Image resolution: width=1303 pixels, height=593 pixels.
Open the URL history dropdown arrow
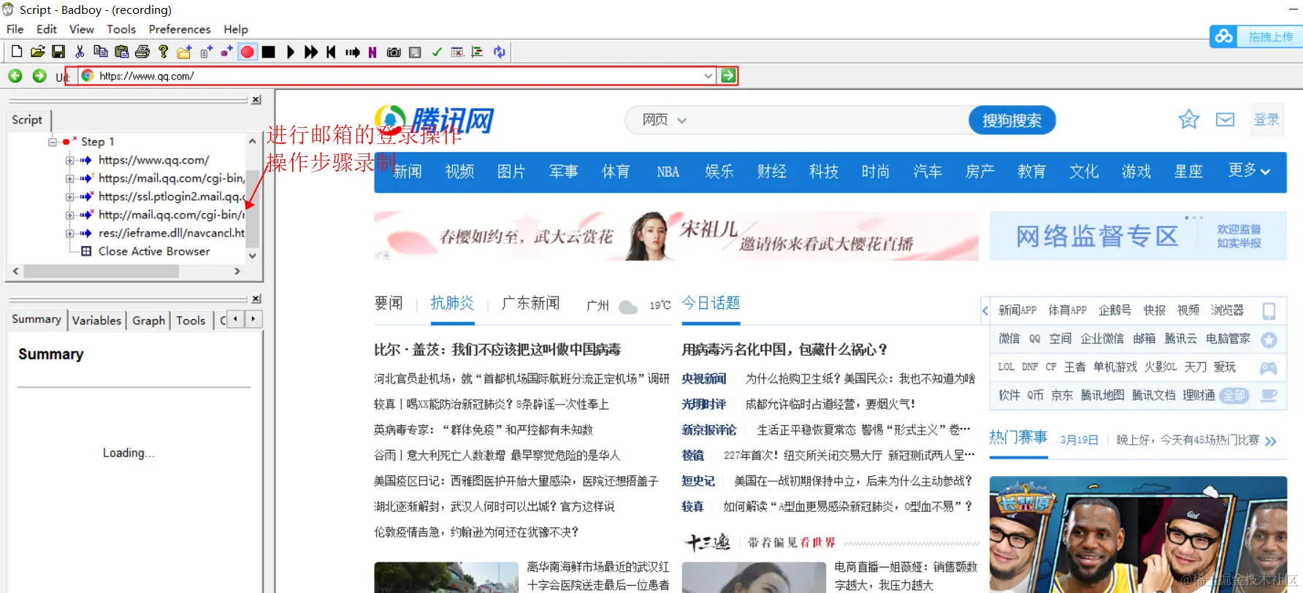click(708, 75)
